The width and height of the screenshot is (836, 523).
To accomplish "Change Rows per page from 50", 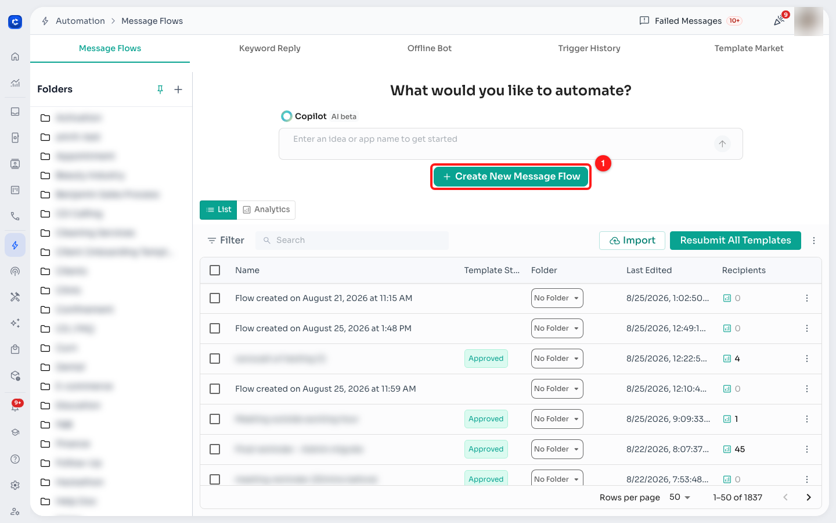I will (x=680, y=497).
